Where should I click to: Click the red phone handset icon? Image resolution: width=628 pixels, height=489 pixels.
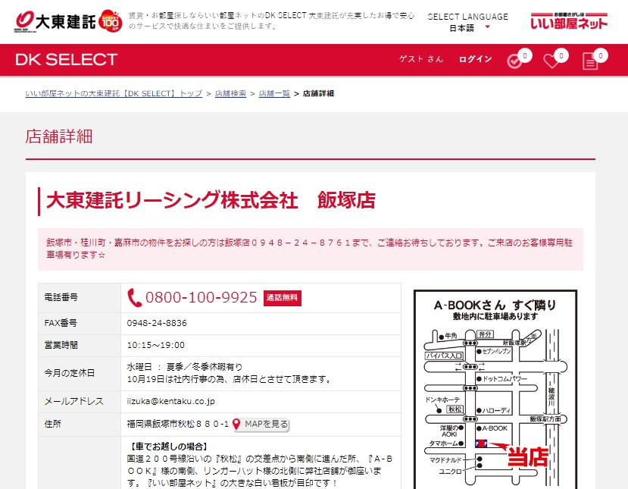pyautogui.click(x=134, y=298)
